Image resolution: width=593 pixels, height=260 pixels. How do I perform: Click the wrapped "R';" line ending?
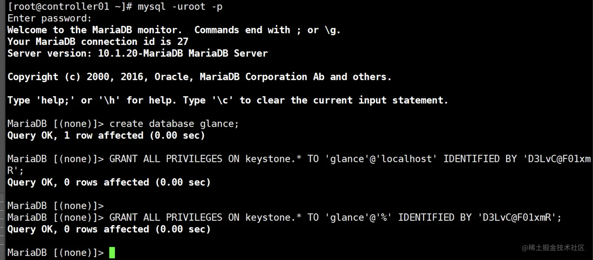[x=16, y=171]
